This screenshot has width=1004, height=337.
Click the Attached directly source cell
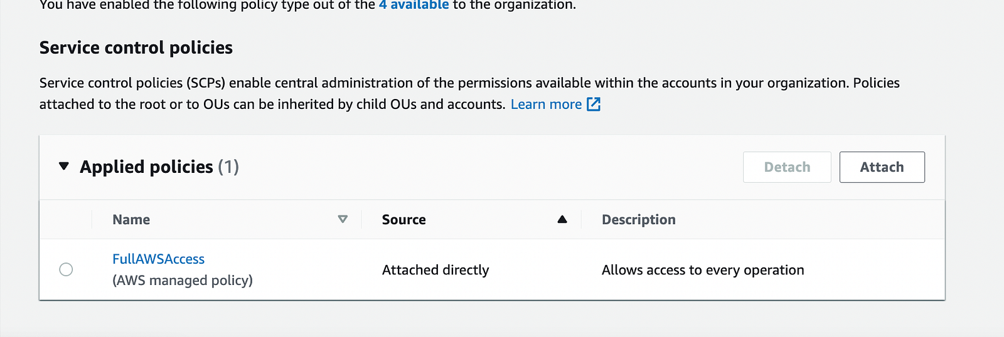pos(435,269)
